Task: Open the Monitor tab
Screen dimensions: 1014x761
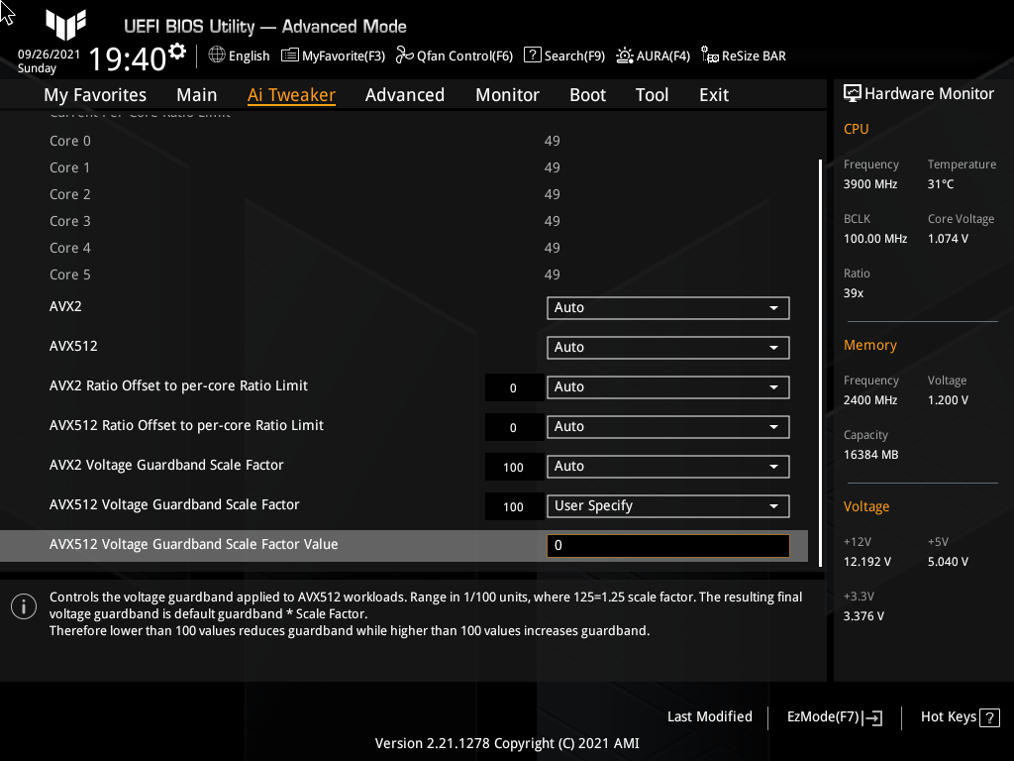Action: (507, 94)
